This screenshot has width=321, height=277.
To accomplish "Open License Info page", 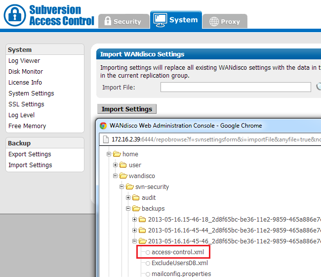I will [25, 83].
